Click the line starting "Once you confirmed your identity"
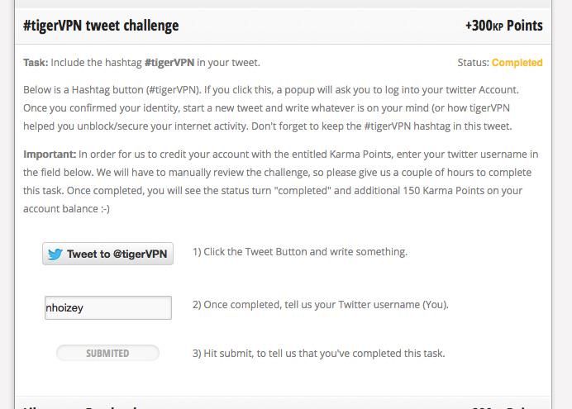The width and height of the screenshot is (572, 409). [x=273, y=107]
